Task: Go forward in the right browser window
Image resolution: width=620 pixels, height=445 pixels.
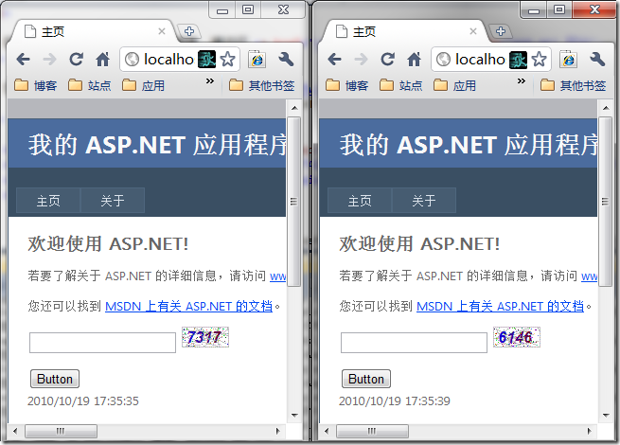Action: [x=361, y=60]
